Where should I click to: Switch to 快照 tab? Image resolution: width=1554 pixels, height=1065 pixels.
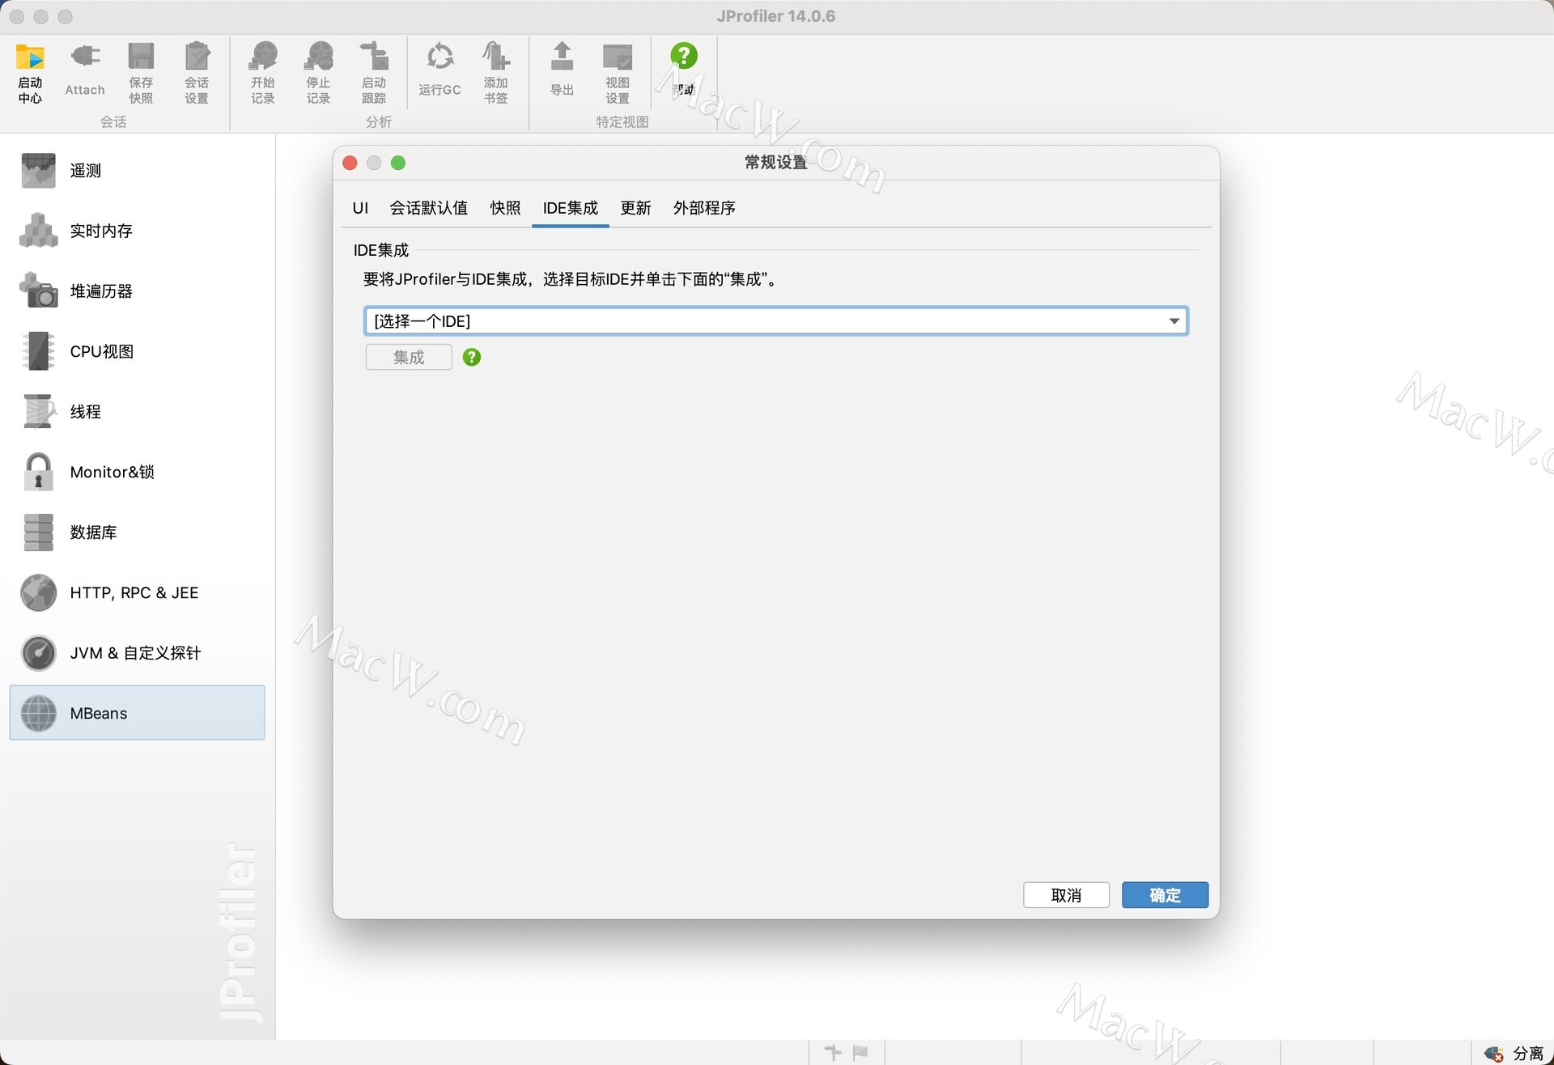[505, 208]
